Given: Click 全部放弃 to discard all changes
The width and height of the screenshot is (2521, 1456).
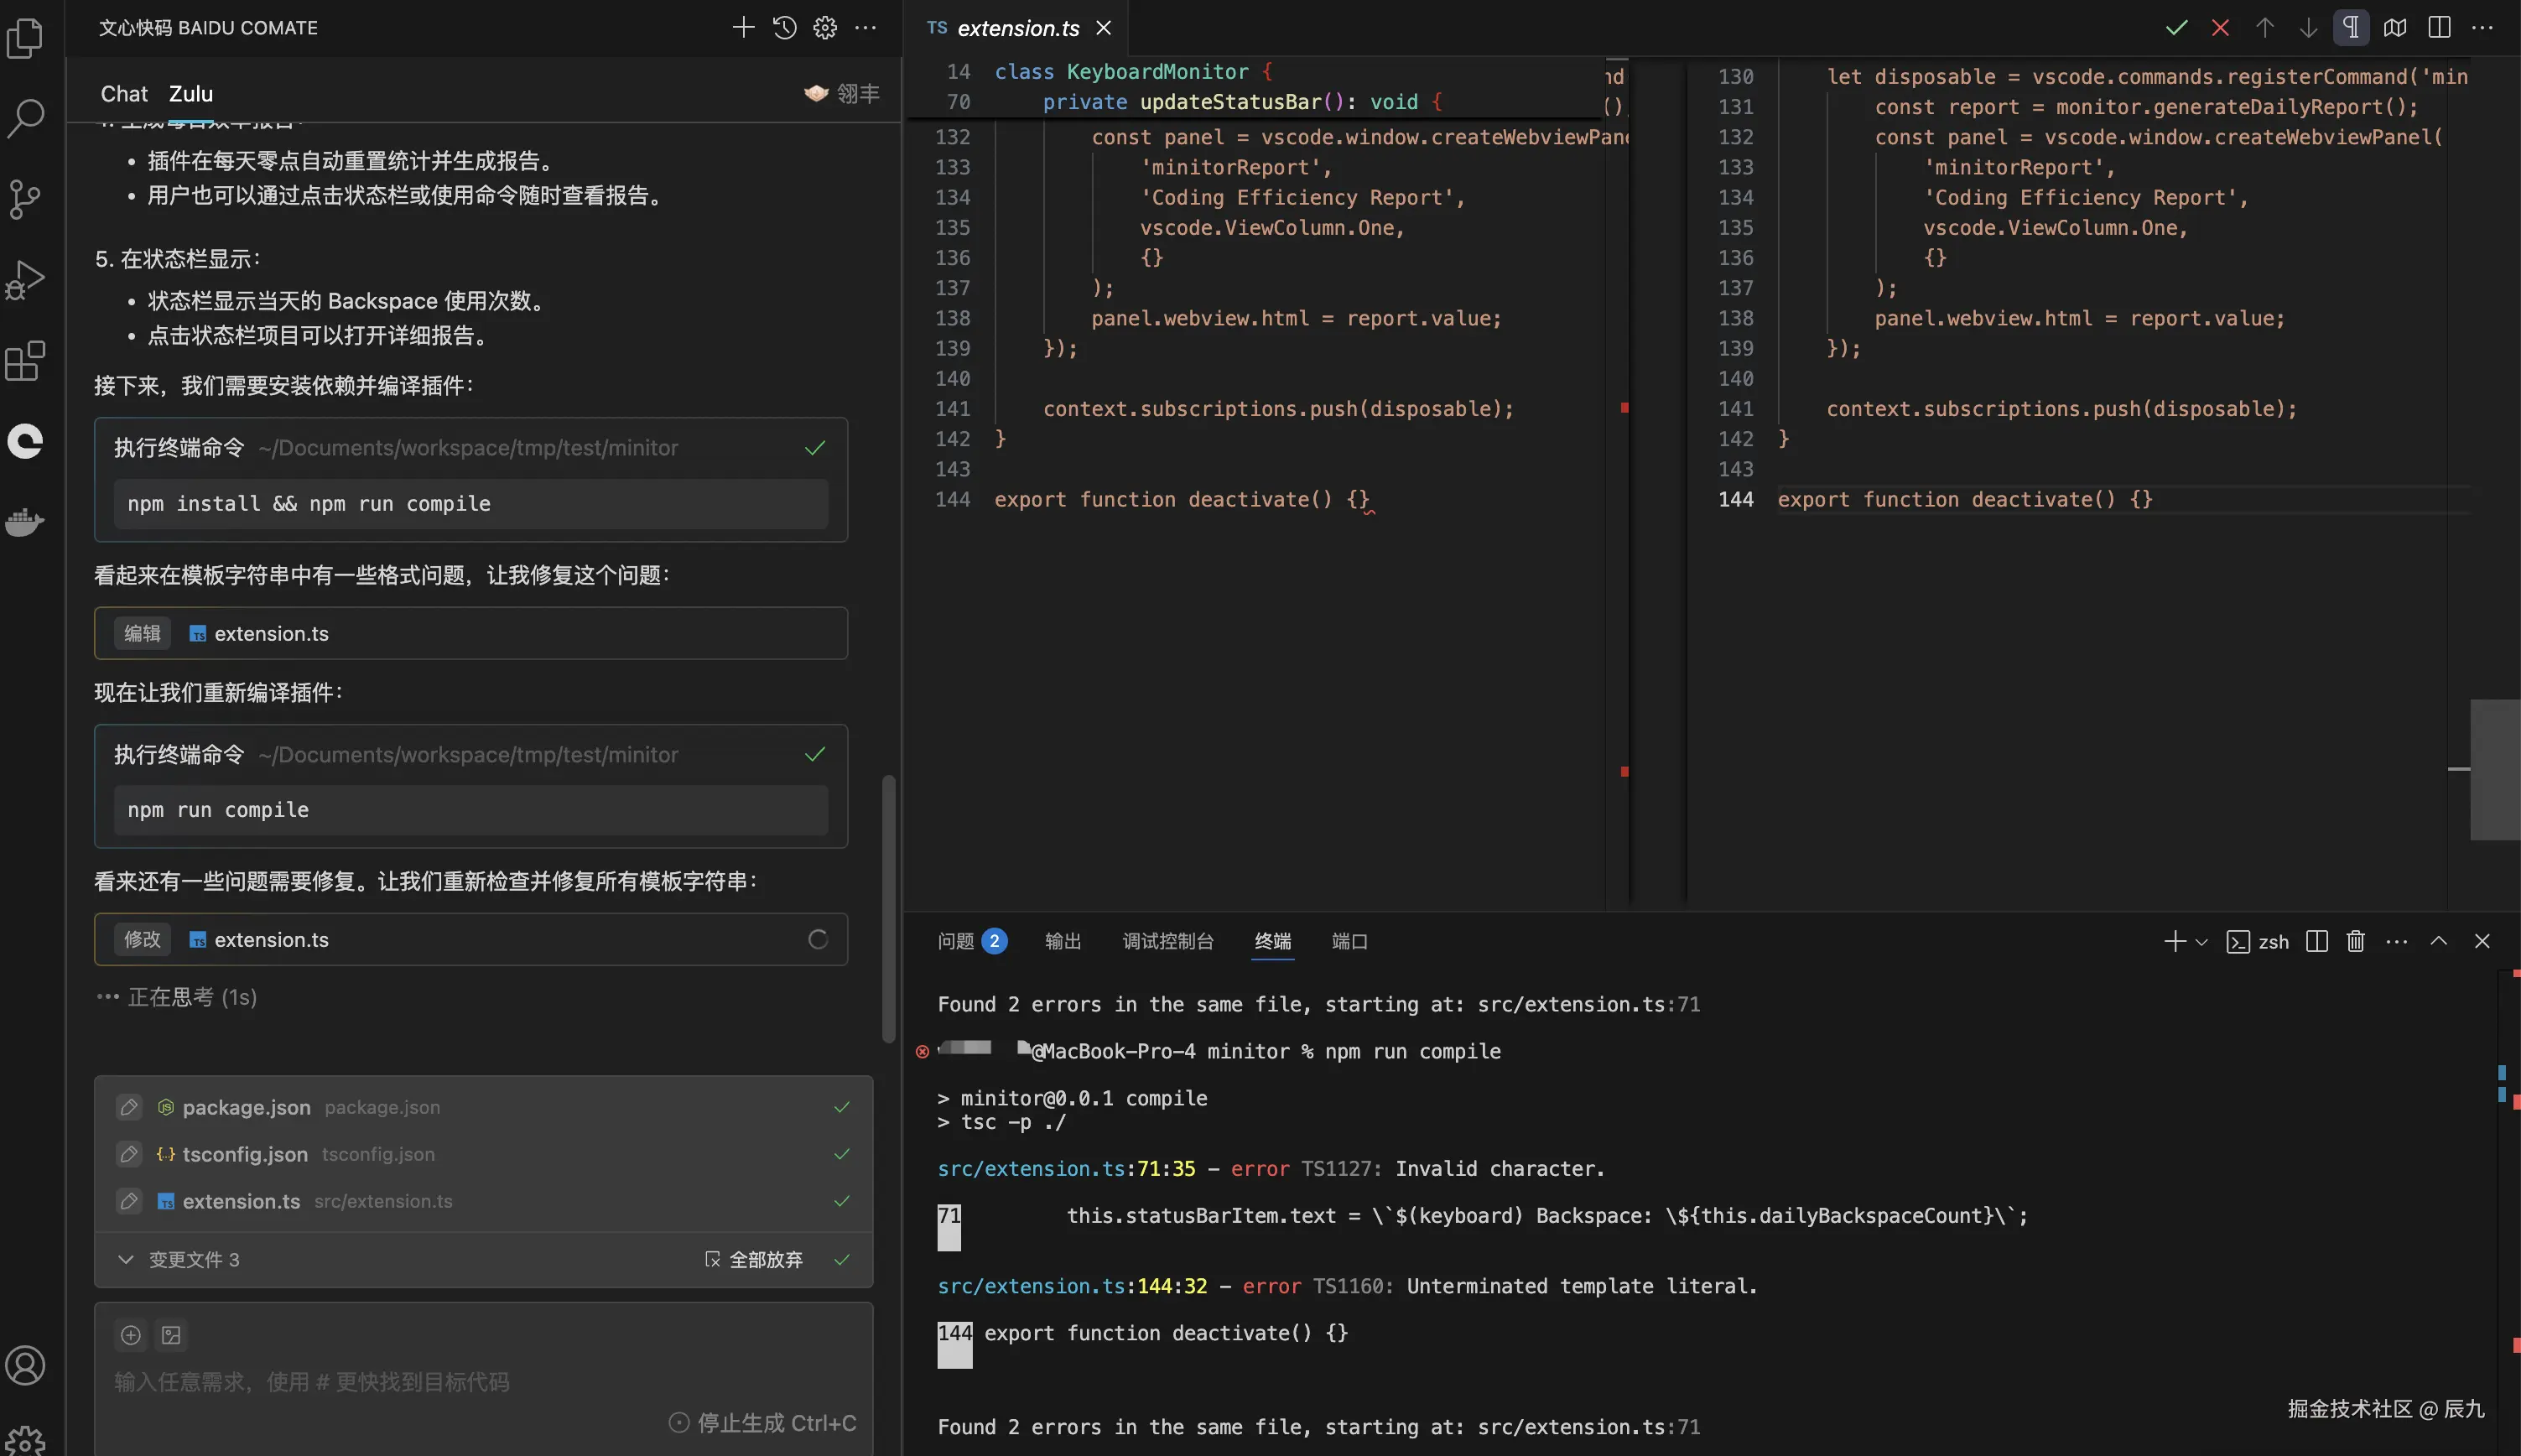Looking at the screenshot, I should tap(754, 1259).
